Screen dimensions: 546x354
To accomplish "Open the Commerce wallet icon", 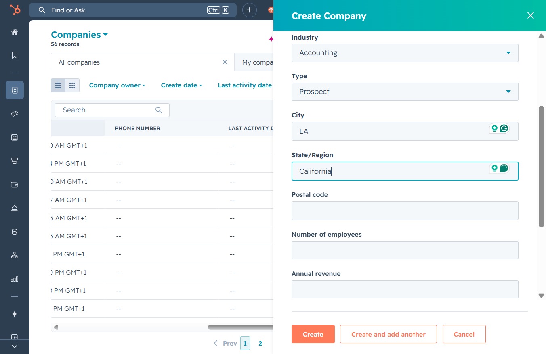I will (15, 185).
